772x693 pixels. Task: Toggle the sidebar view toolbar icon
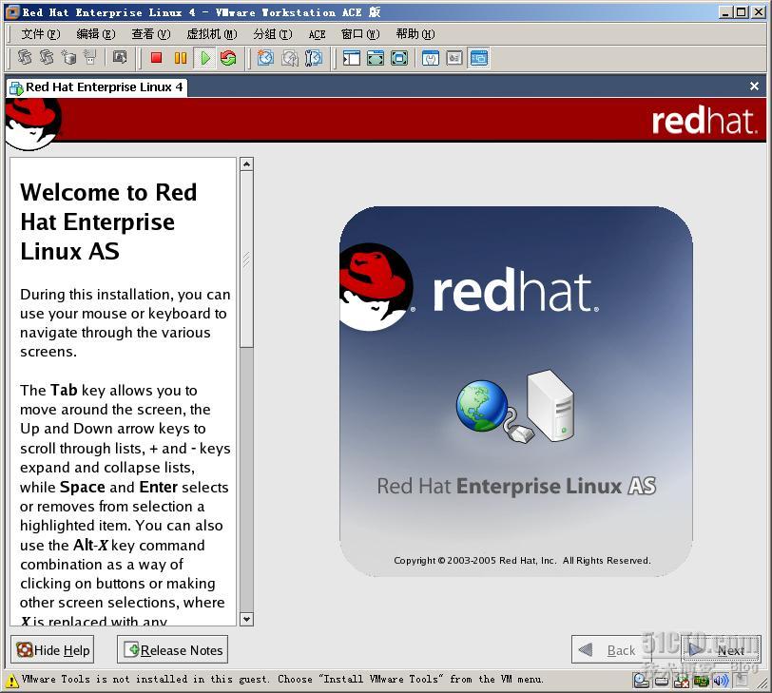(351, 58)
